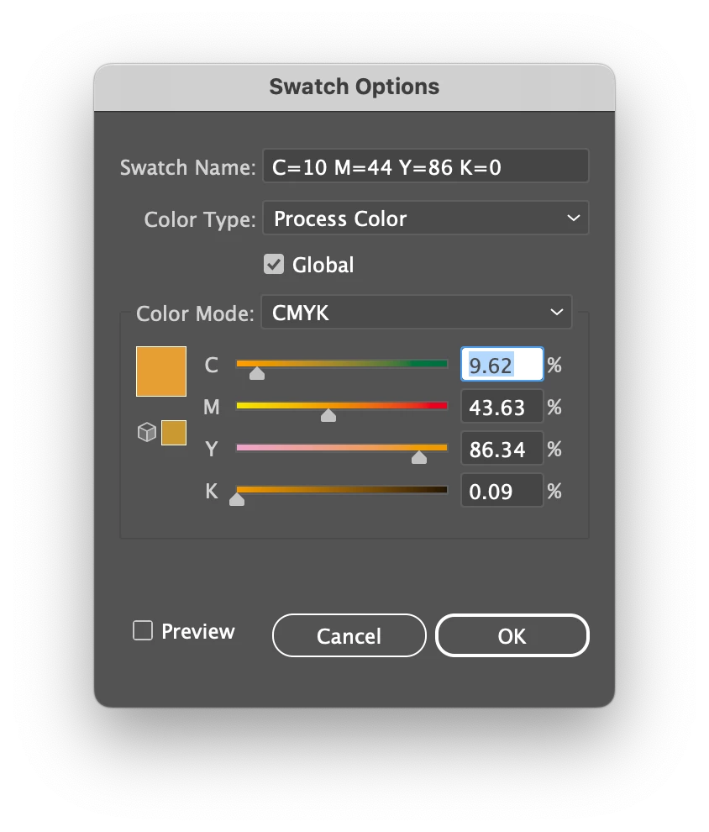Expand the Color Mode CMYK dropdown
The height and width of the screenshot is (832, 709).
click(417, 313)
